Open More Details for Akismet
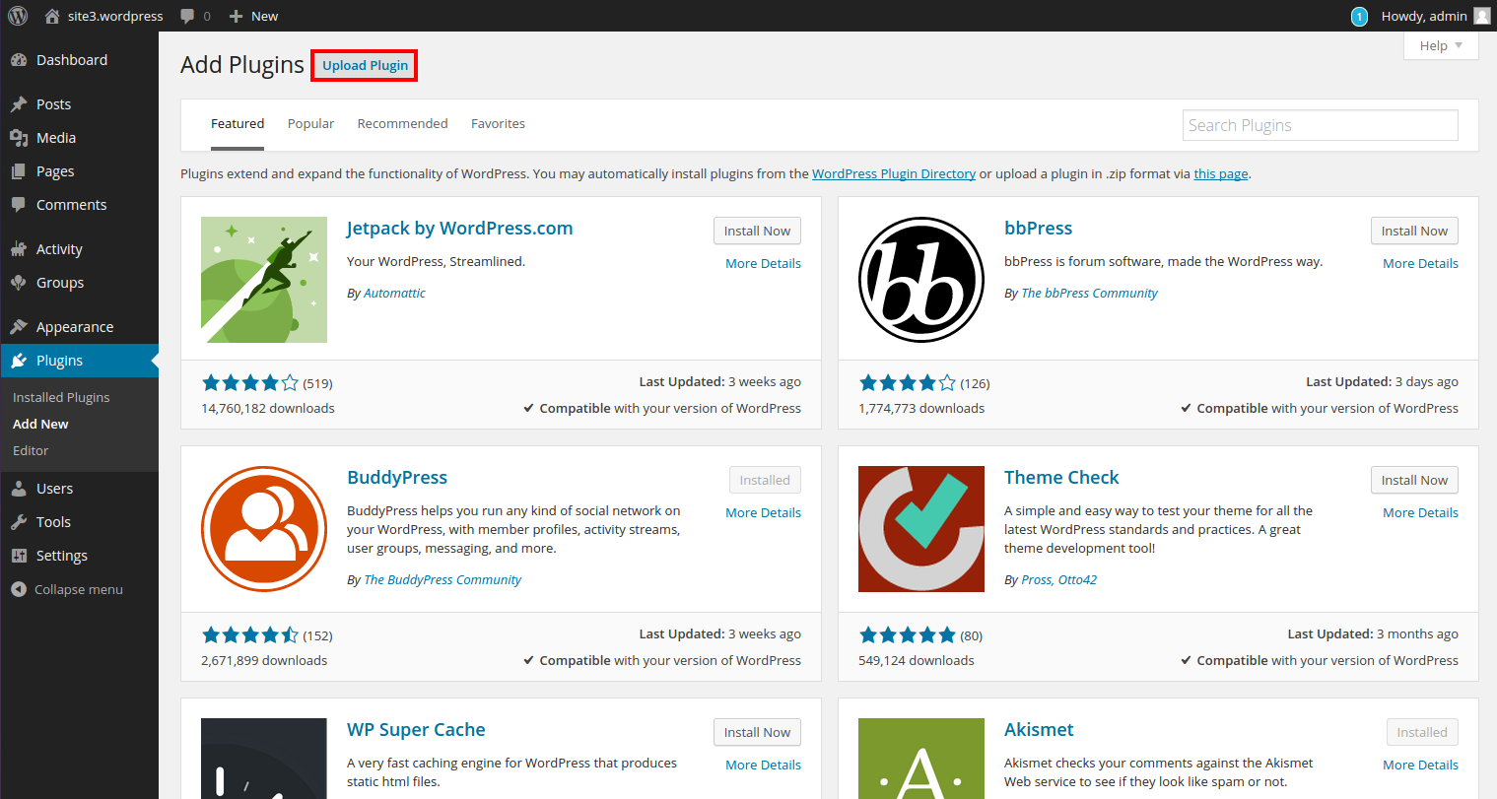This screenshot has width=1497, height=799. (x=1420, y=765)
